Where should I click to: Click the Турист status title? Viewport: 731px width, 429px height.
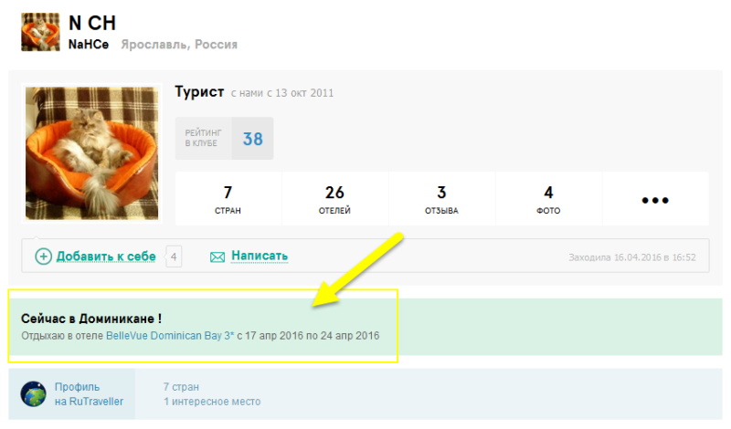(x=199, y=92)
